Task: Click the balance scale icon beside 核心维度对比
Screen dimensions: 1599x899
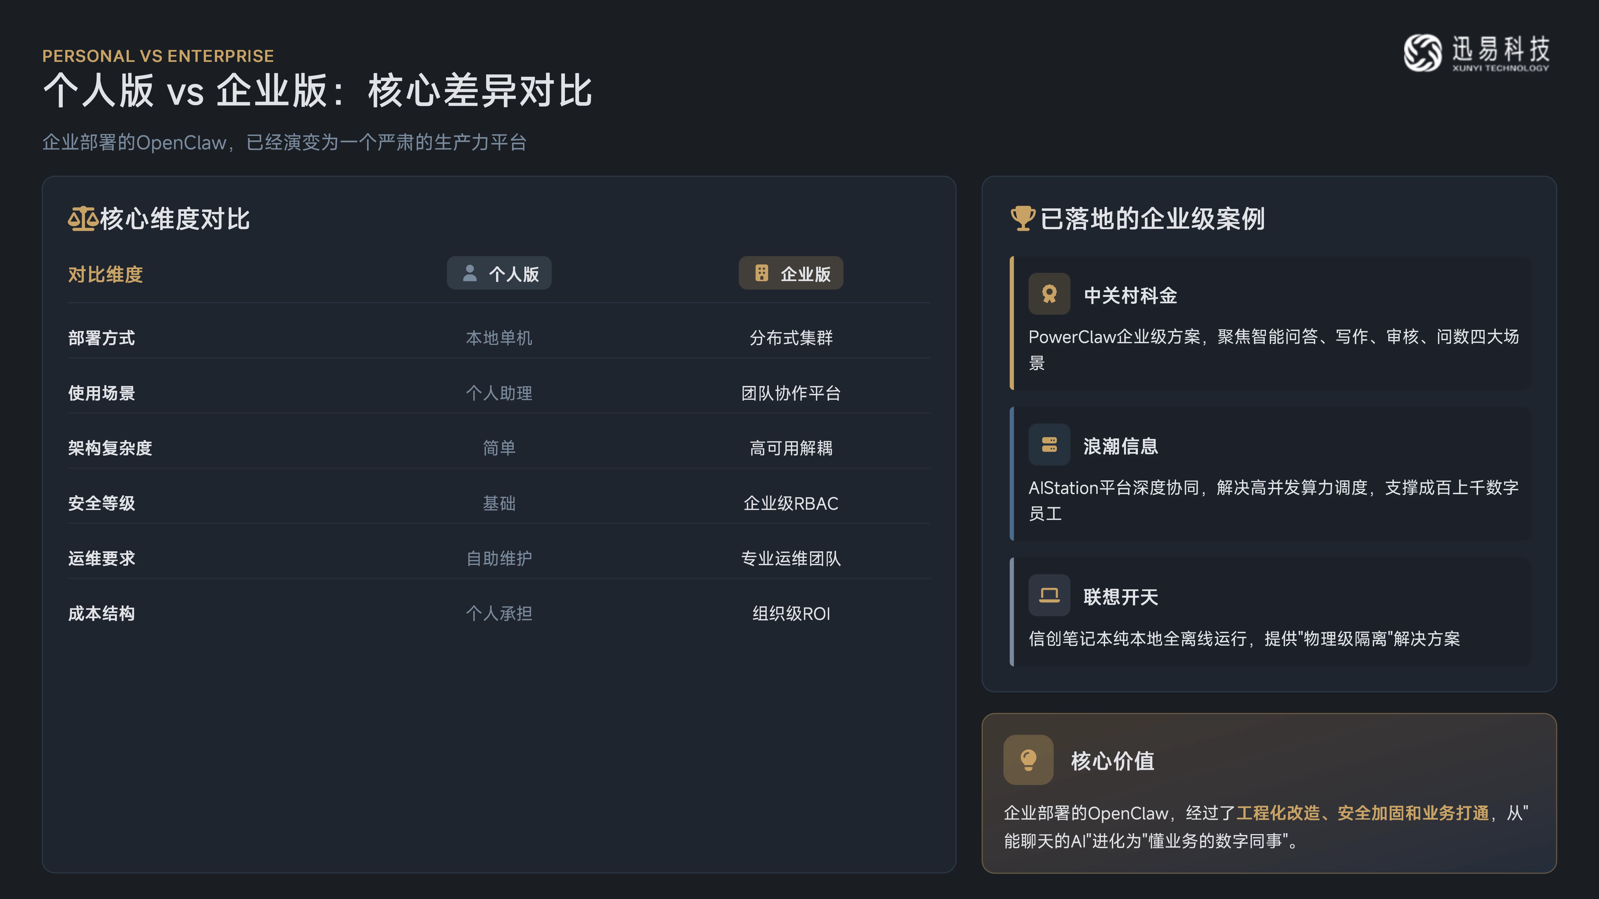Action: point(82,218)
